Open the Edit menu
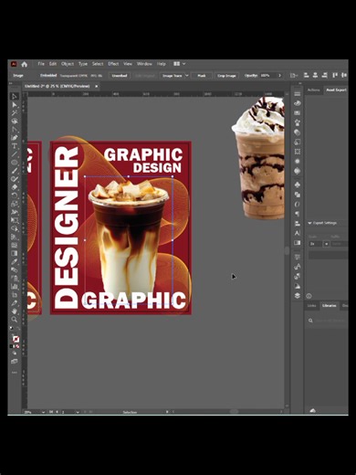Screen dimensions: 356x475 point(53,64)
